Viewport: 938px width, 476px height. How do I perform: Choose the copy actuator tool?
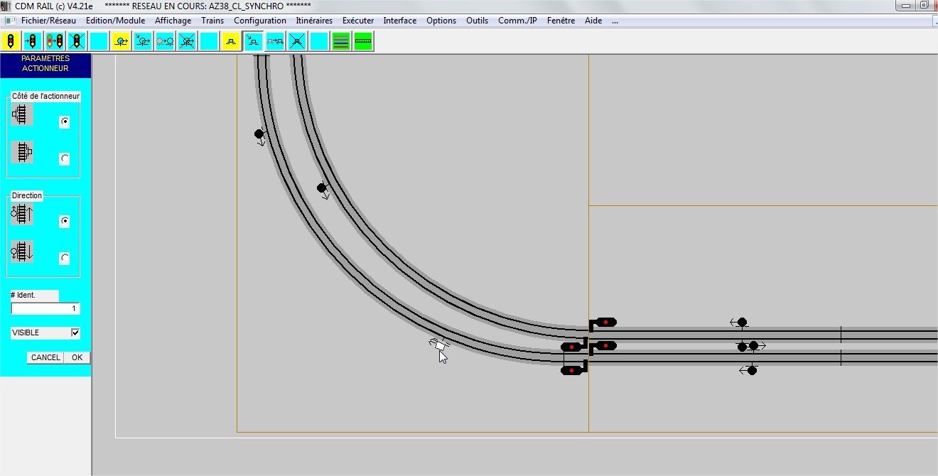pyautogui.click(x=275, y=41)
